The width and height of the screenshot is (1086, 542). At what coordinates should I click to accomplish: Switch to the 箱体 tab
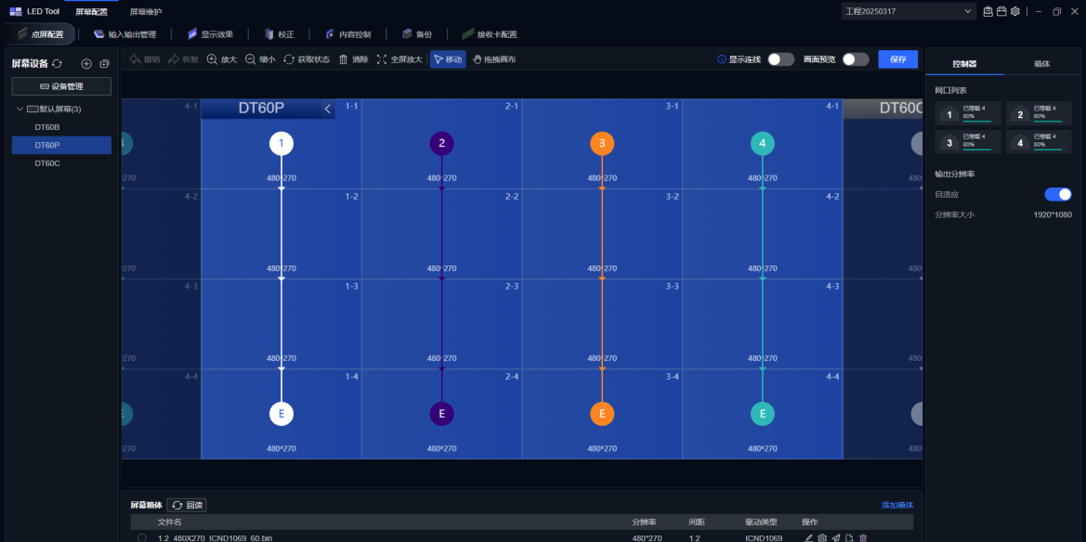tap(1041, 64)
